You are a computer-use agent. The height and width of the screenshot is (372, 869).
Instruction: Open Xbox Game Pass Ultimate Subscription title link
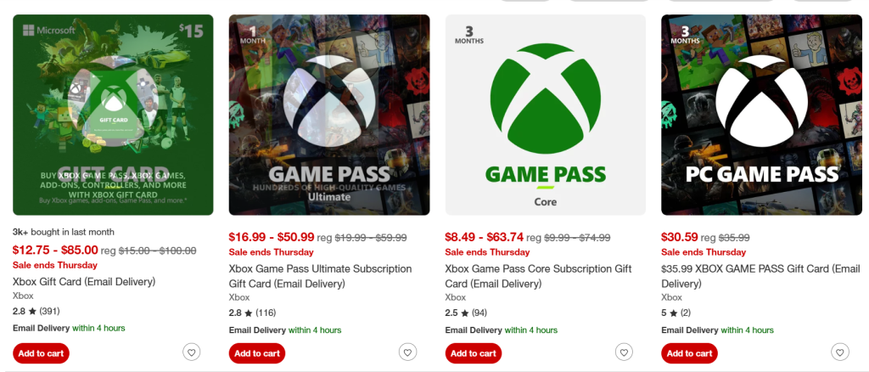click(320, 269)
